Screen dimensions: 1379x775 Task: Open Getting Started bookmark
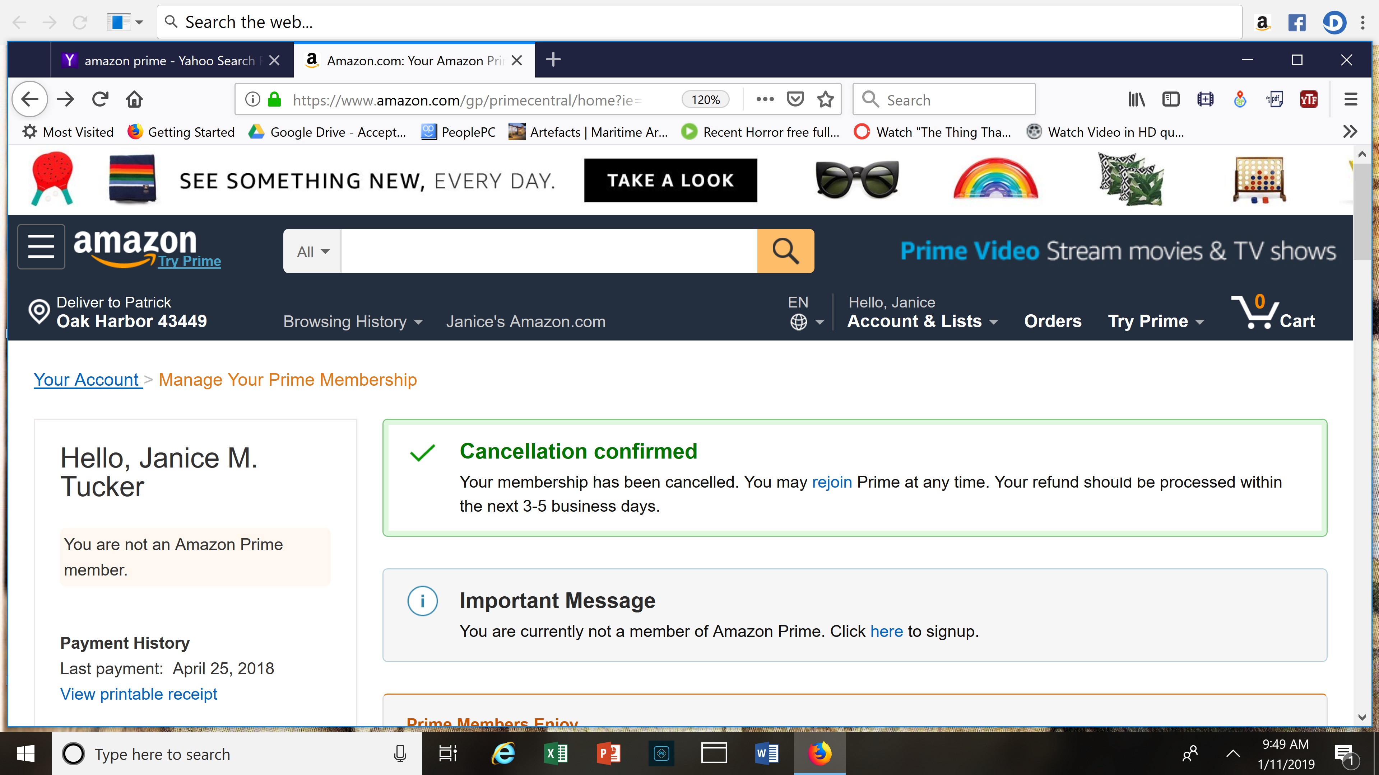coord(181,132)
